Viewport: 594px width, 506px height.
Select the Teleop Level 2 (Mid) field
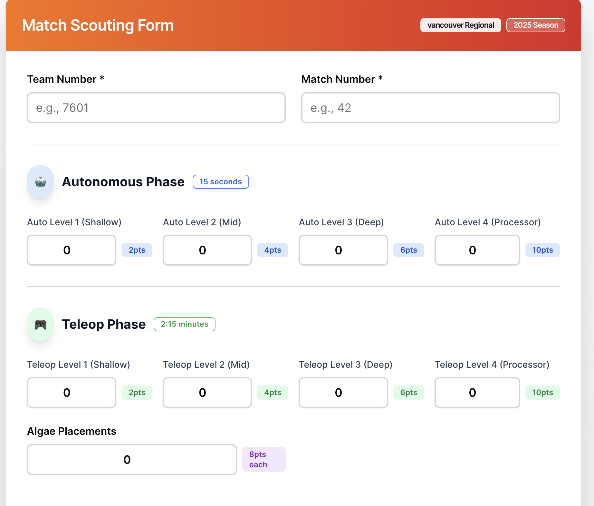click(x=207, y=393)
